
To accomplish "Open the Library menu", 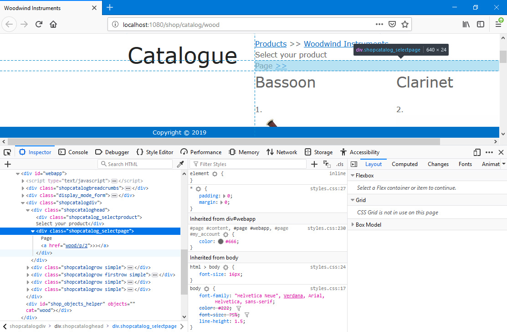I will (466, 24).
